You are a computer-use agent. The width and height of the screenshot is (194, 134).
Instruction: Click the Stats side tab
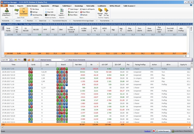pos(3,28)
